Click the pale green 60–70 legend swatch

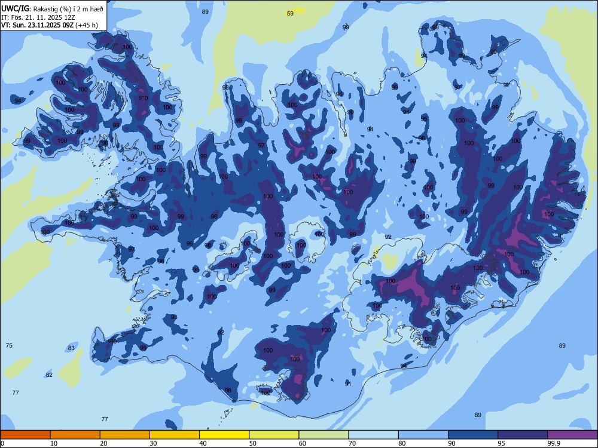(324, 435)
